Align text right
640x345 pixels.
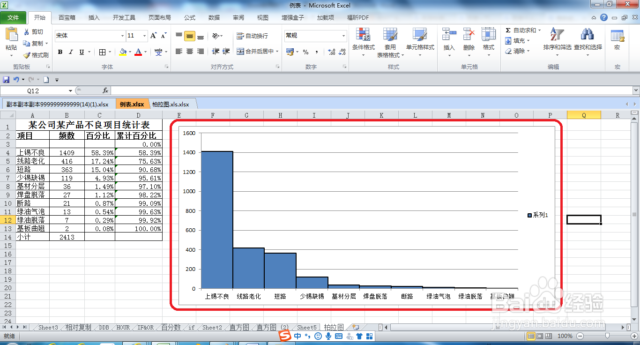(x=201, y=52)
